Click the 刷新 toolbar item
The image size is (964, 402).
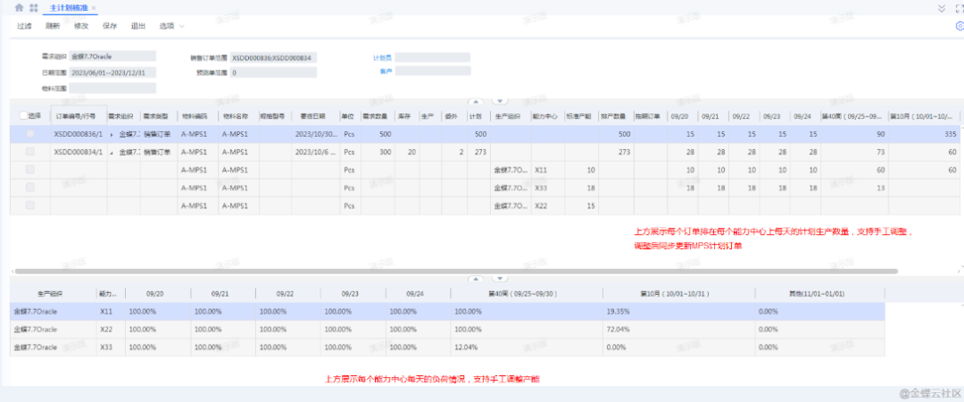(x=53, y=26)
